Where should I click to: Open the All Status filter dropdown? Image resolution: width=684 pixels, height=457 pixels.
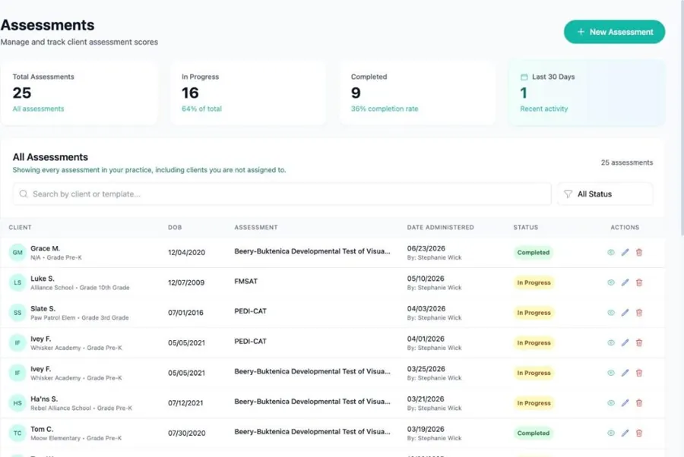coord(605,194)
